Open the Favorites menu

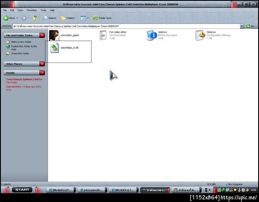click(32, 10)
